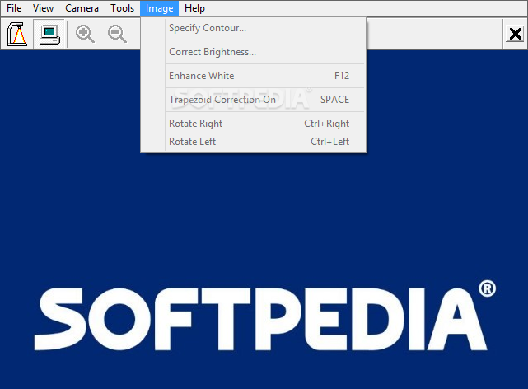
Task: Select Enhance White menu entry
Action: (x=253, y=76)
